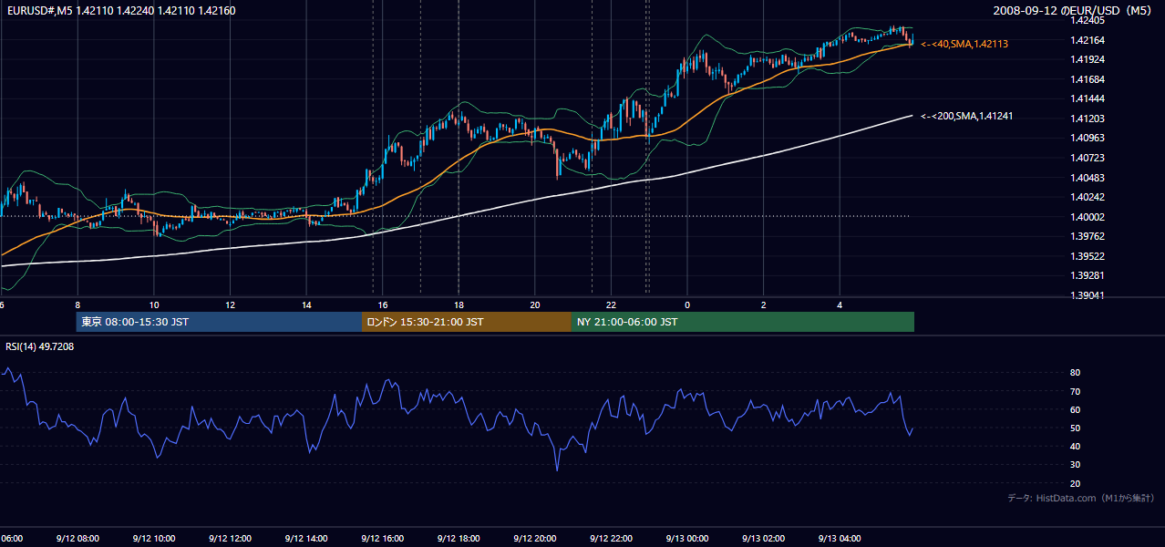1165x547 pixels.
Task: Click hour label 8 under price chart
Action: (x=77, y=305)
